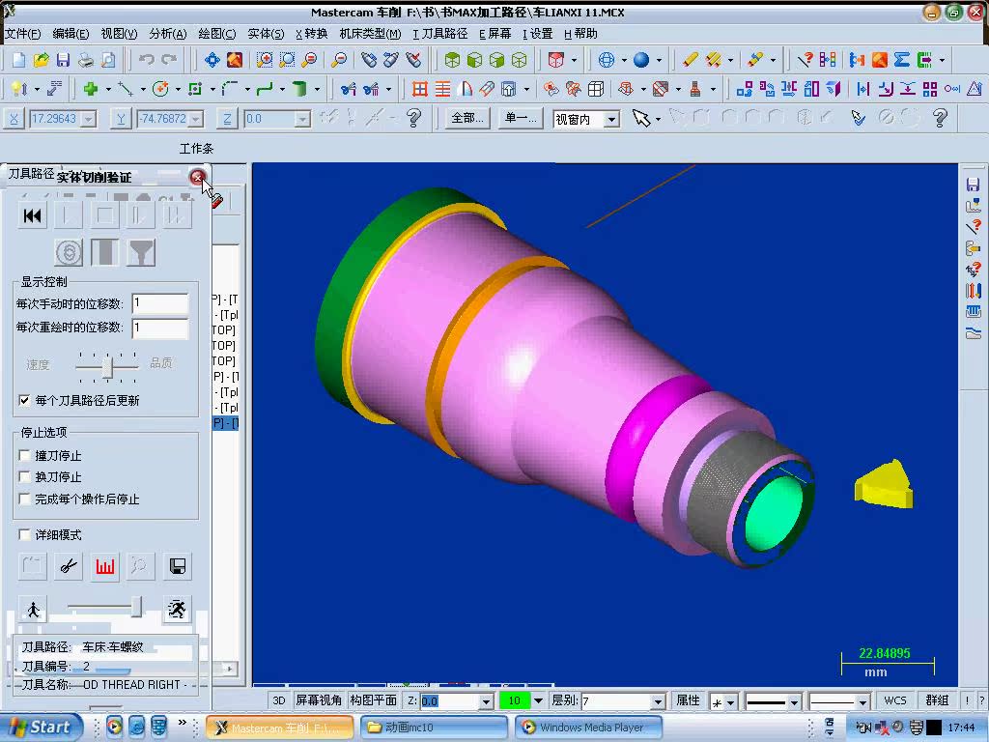
Task: Open the 编辑(E) menu
Action: [x=71, y=34]
